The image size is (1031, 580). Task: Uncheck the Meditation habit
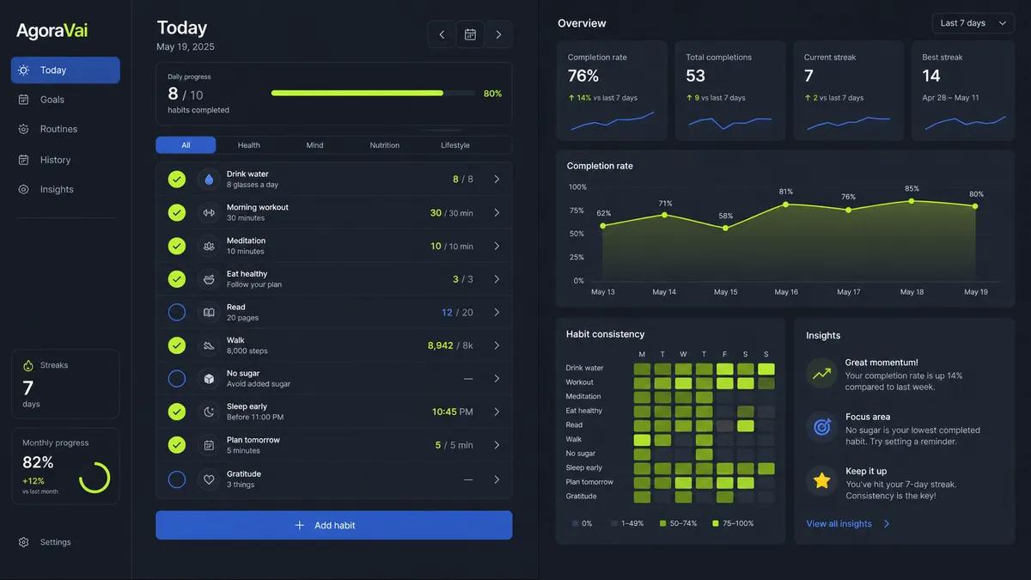pos(177,246)
